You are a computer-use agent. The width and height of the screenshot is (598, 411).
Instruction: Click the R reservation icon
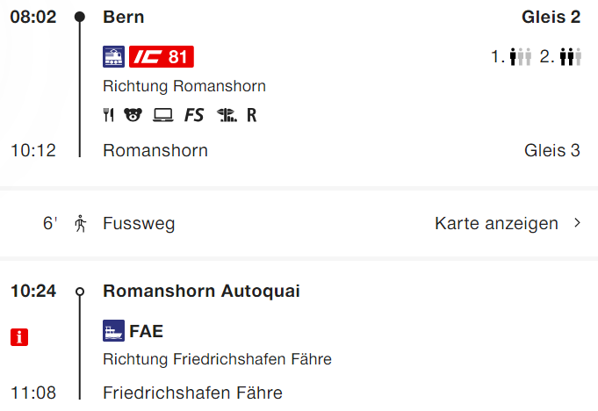(x=252, y=115)
